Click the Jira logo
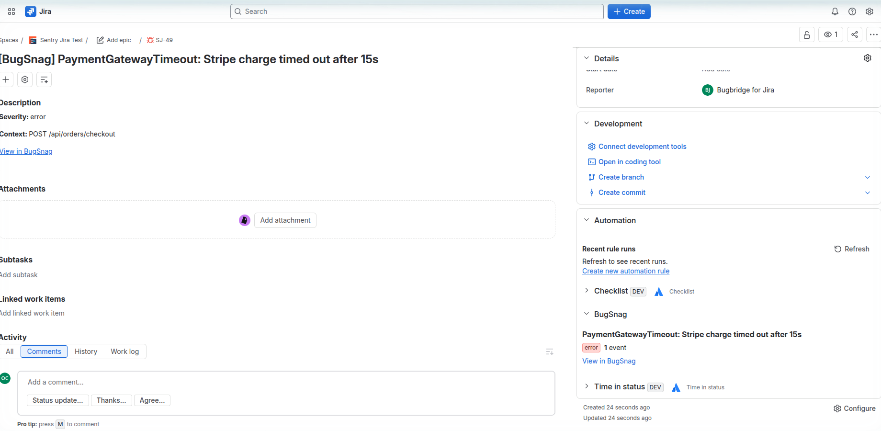 38,11
